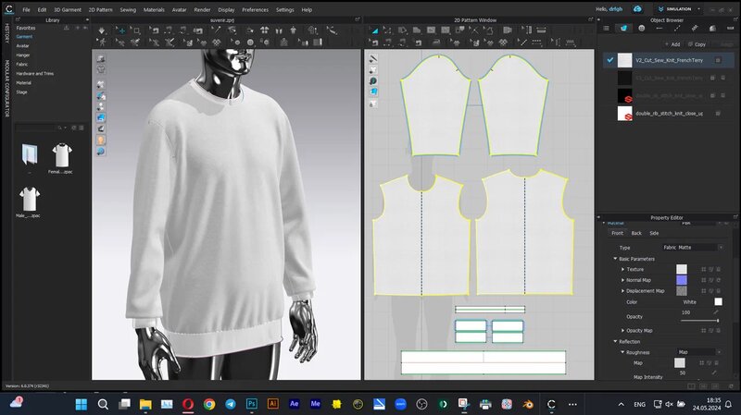741x415 pixels.
Task: Switch Object Browser to Fabric tab icon
Action: click(623, 29)
